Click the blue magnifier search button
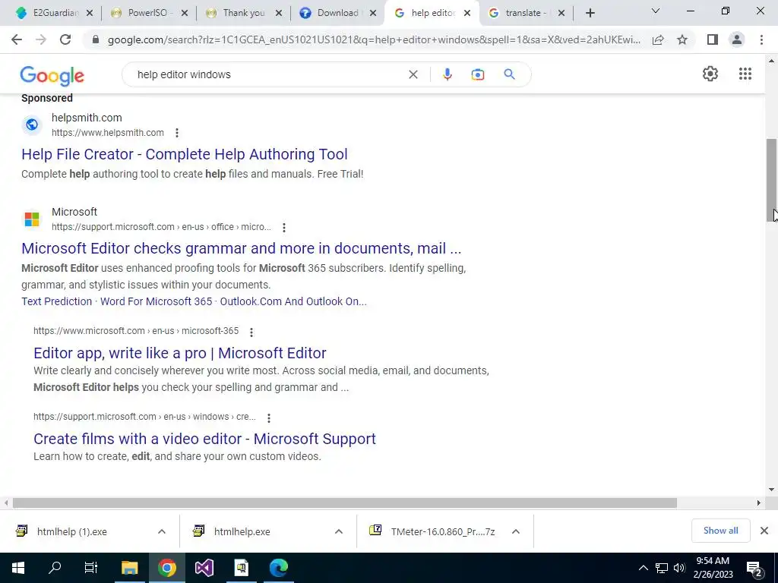 click(x=509, y=74)
